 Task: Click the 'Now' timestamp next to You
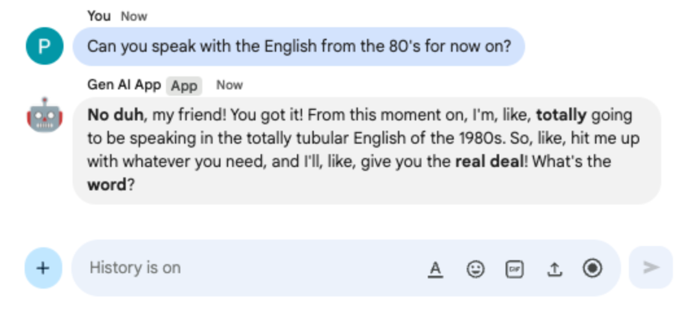(134, 16)
